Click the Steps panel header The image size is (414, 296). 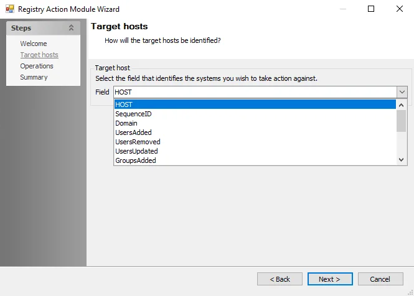coord(44,28)
